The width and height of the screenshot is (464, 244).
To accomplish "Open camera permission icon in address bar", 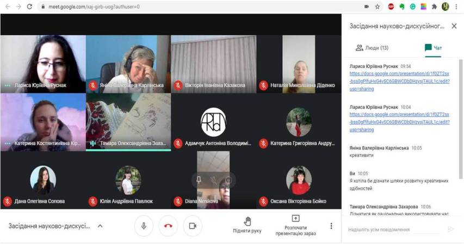I will [x=366, y=7].
